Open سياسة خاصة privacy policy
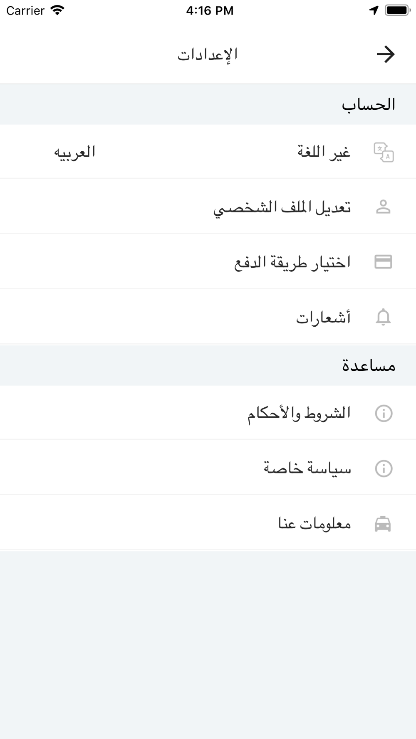416x739 pixels. pos(208,468)
